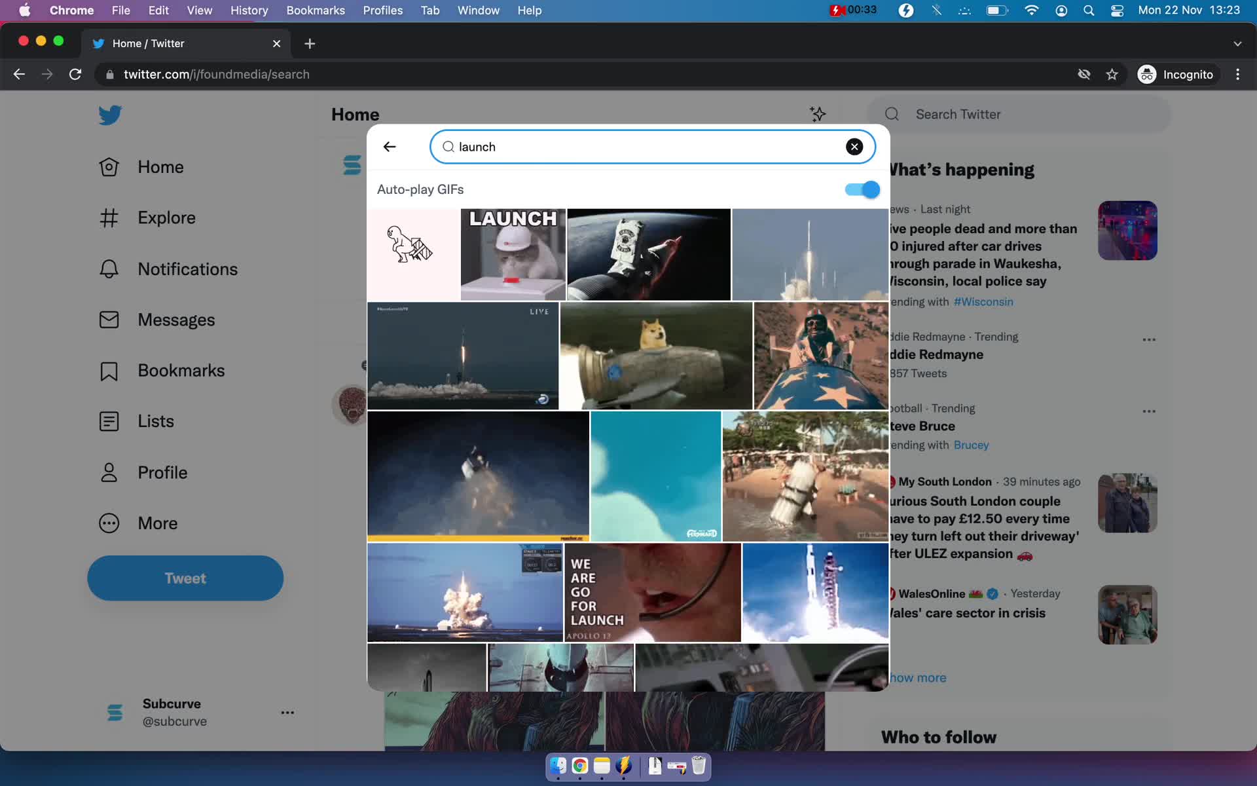This screenshot has height=786, width=1257.
Task: Open the Bookmarks menu in menu bar
Action: tap(316, 10)
